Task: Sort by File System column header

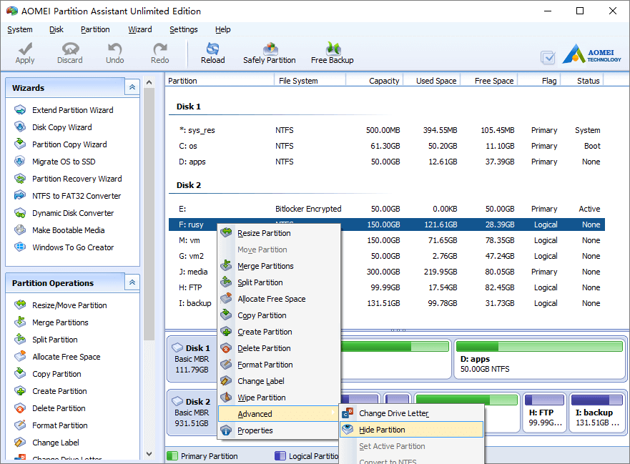Action: [310, 81]
